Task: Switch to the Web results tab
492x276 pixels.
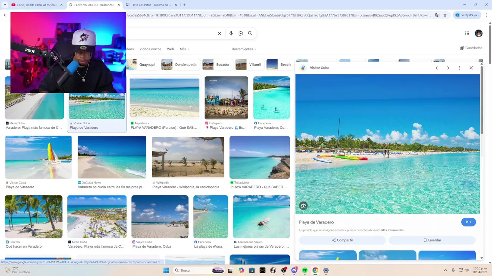Action: tap(170, 49)
